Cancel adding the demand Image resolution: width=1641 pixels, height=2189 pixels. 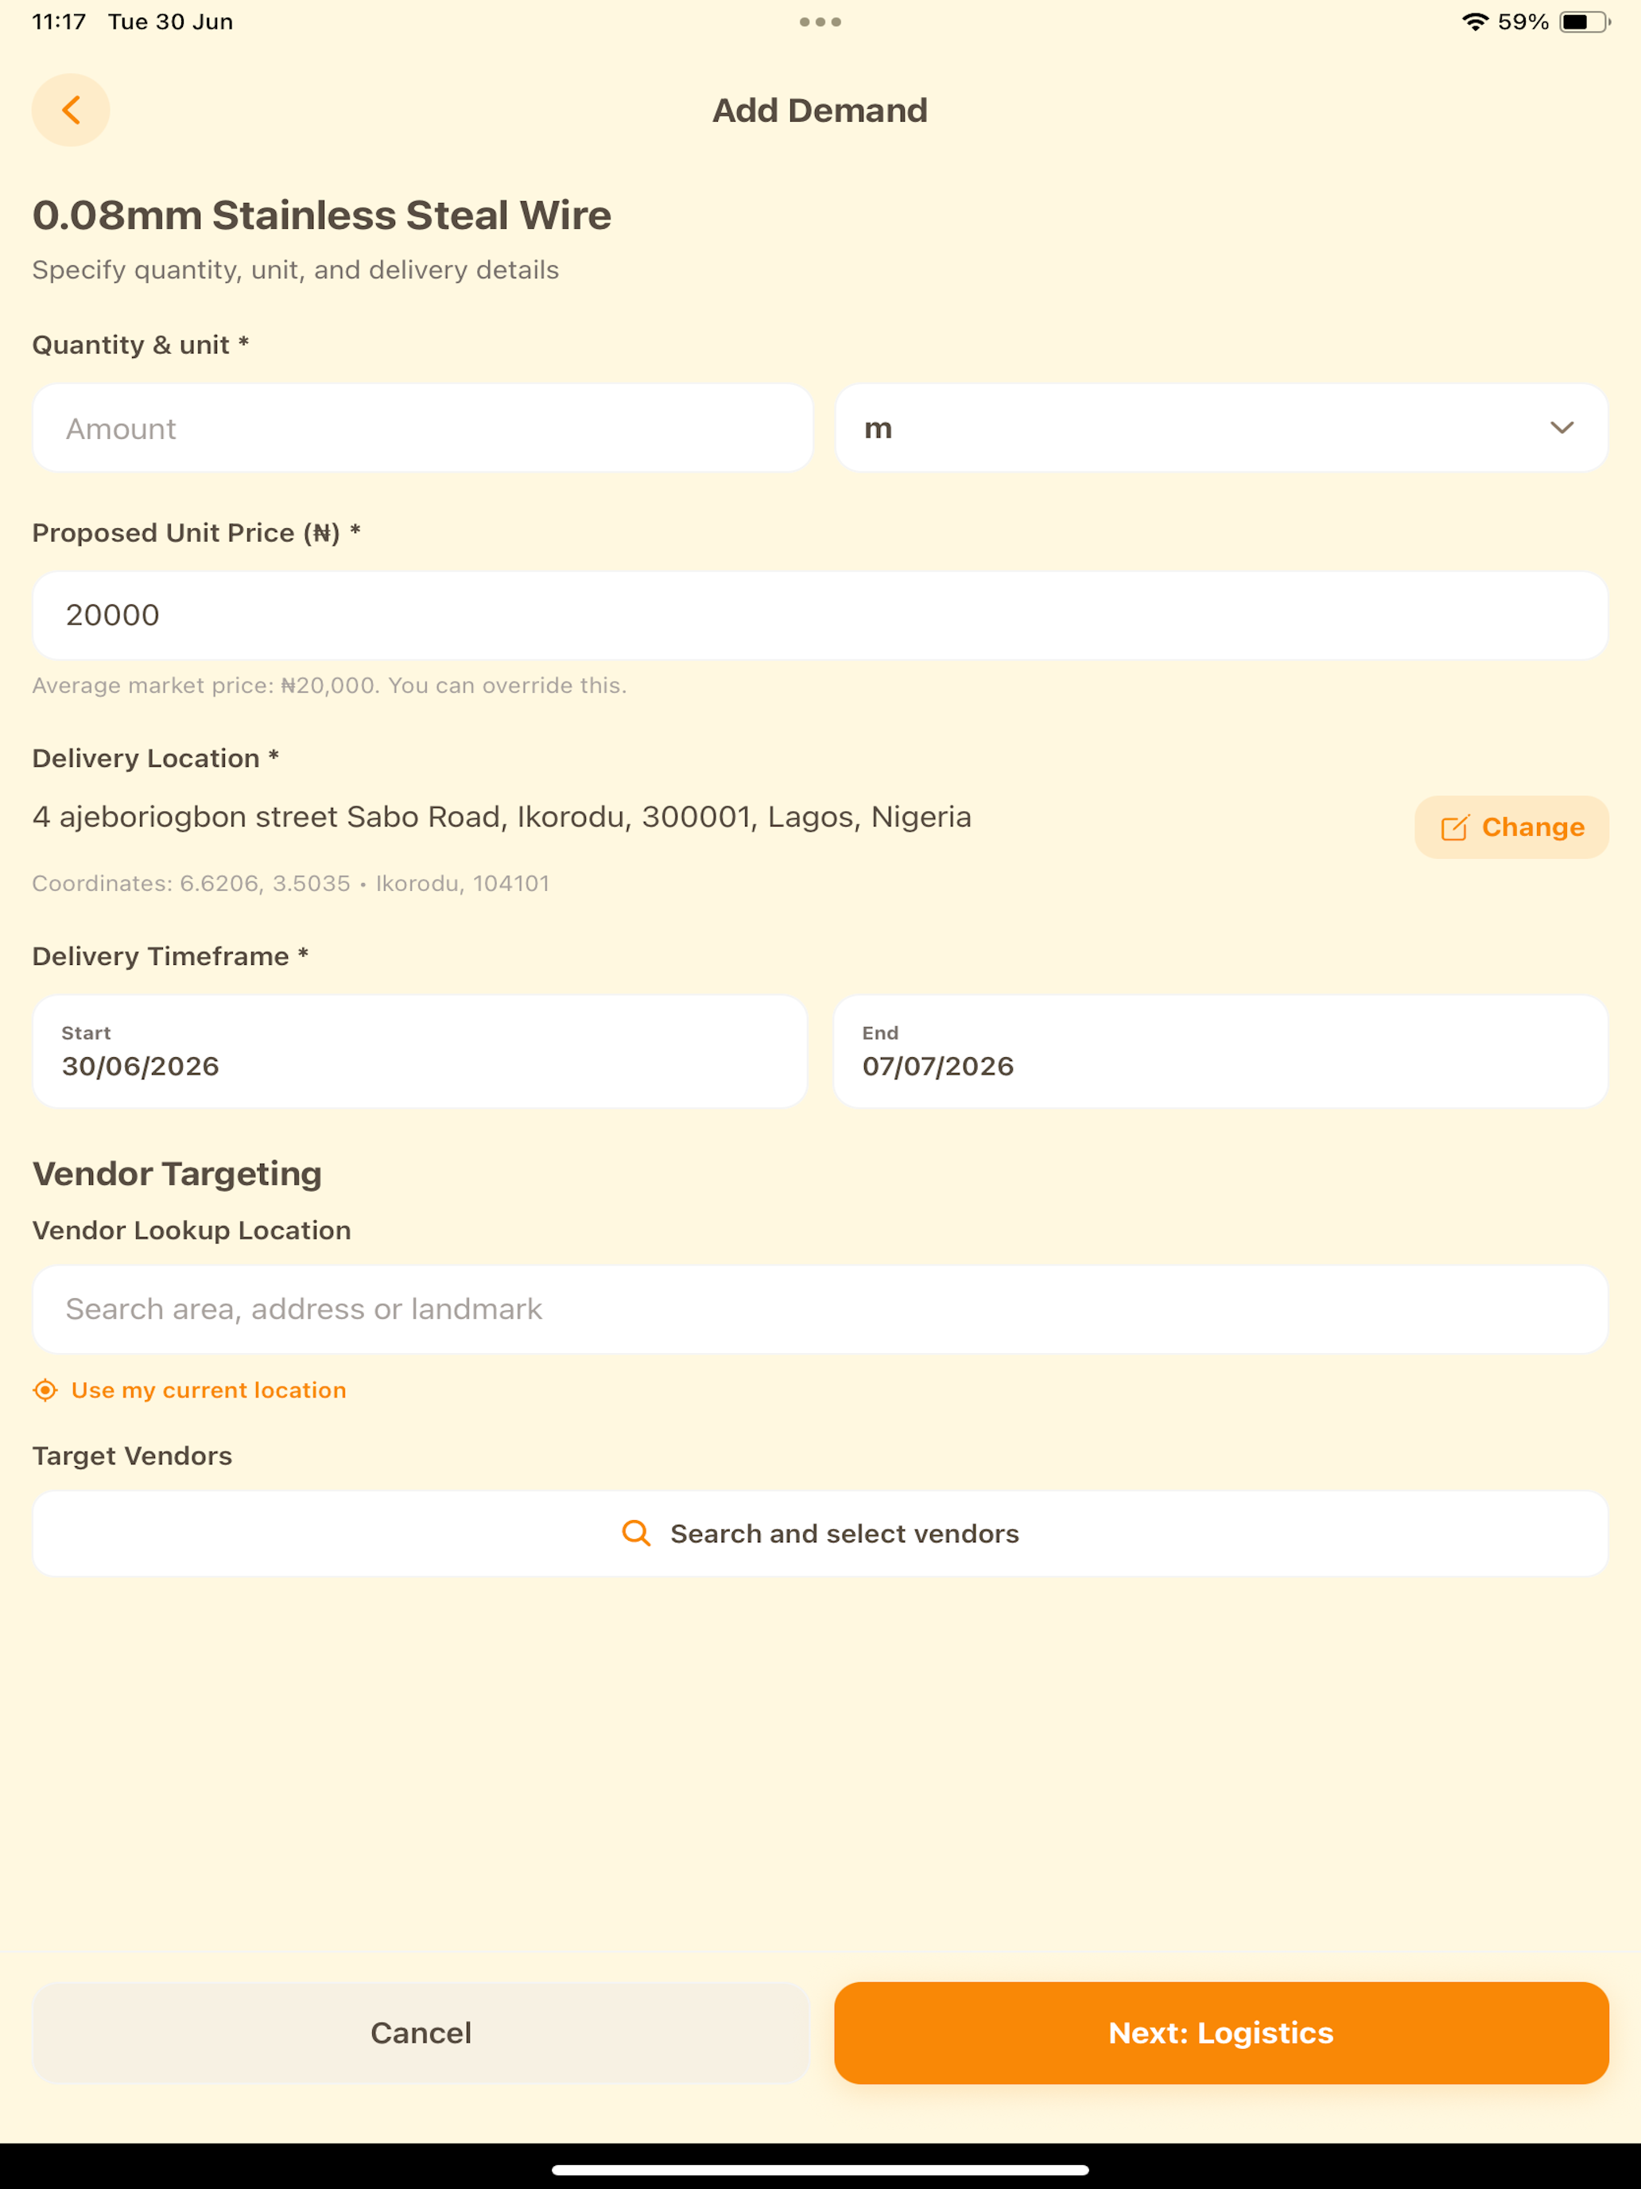421,2032
